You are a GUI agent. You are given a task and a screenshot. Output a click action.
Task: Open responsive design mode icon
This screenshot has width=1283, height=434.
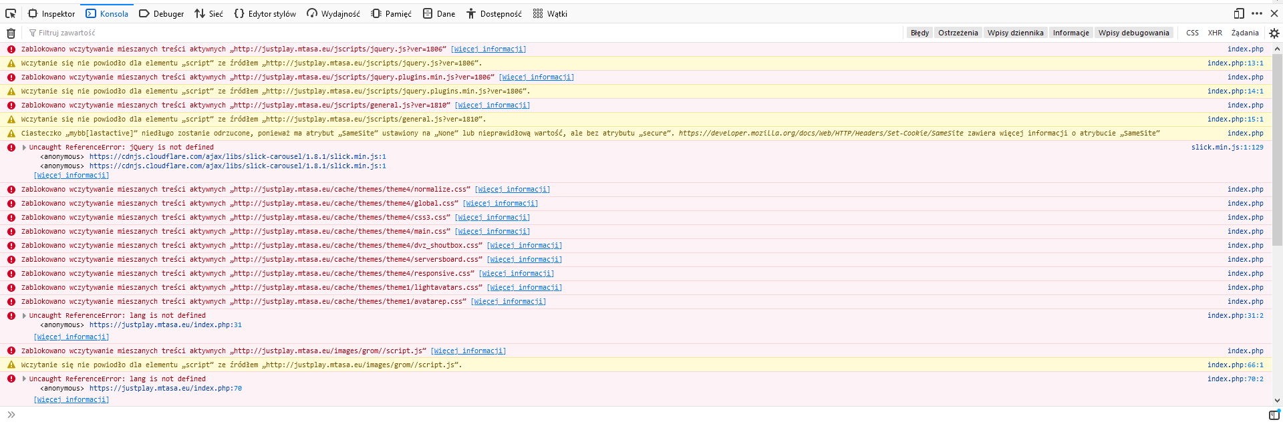(1239, 13)
